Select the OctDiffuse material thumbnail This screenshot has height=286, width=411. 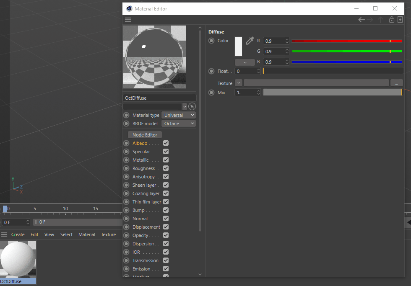click(x=18, y=260)
